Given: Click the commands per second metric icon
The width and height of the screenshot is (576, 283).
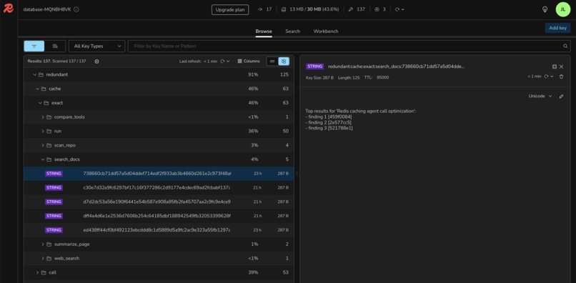Looking at the screenshot, I should (260, 9).
